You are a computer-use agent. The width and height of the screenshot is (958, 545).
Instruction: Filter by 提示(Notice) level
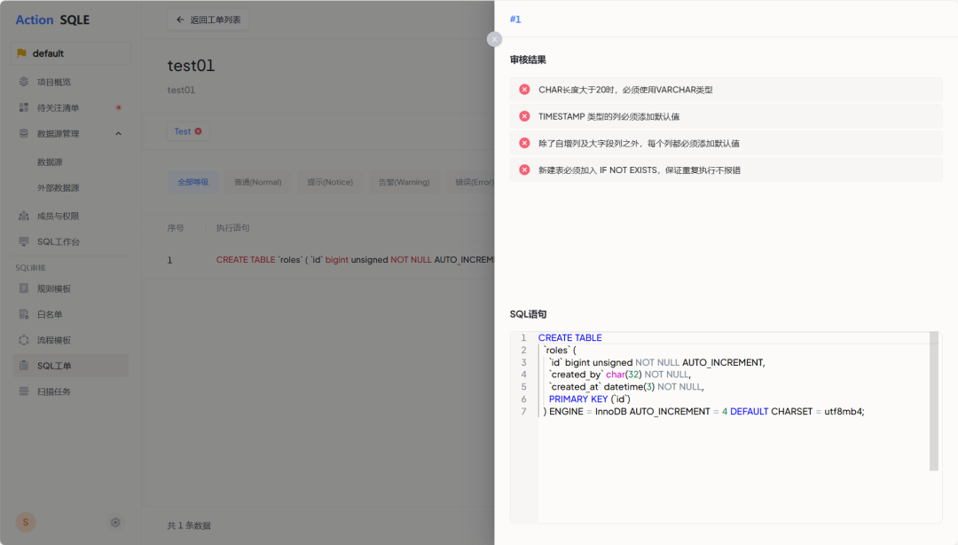(x=330, y=182)
